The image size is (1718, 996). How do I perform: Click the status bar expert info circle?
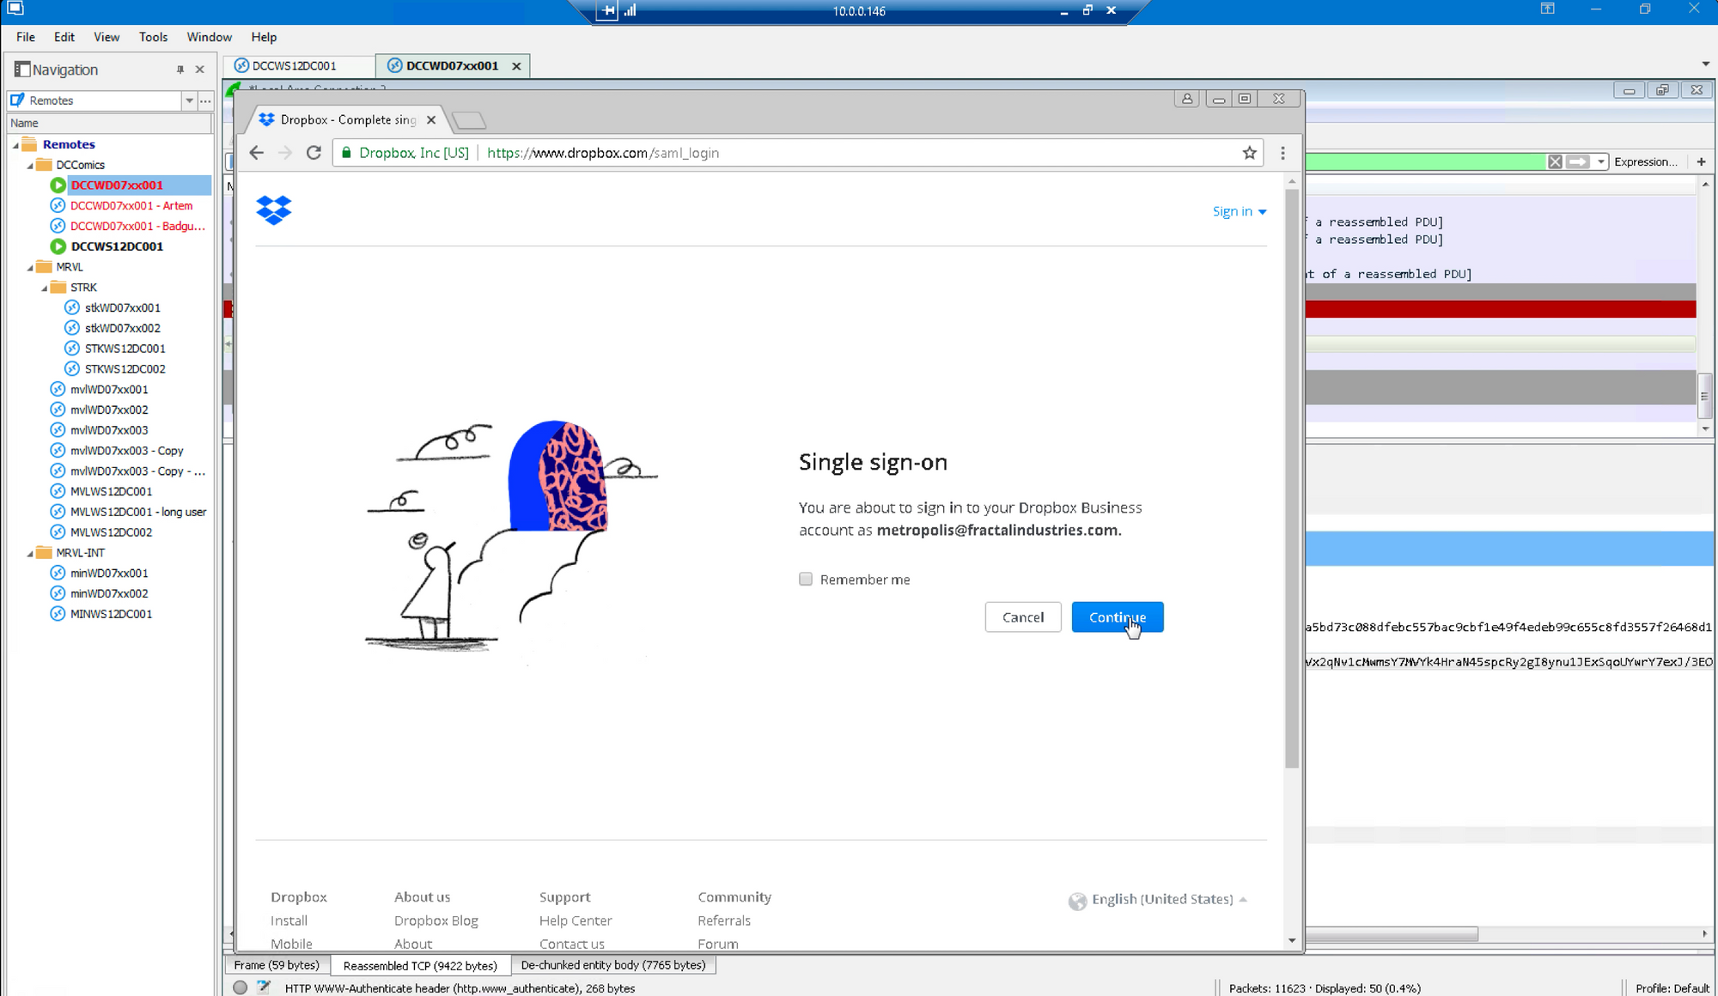coord(241,987)
